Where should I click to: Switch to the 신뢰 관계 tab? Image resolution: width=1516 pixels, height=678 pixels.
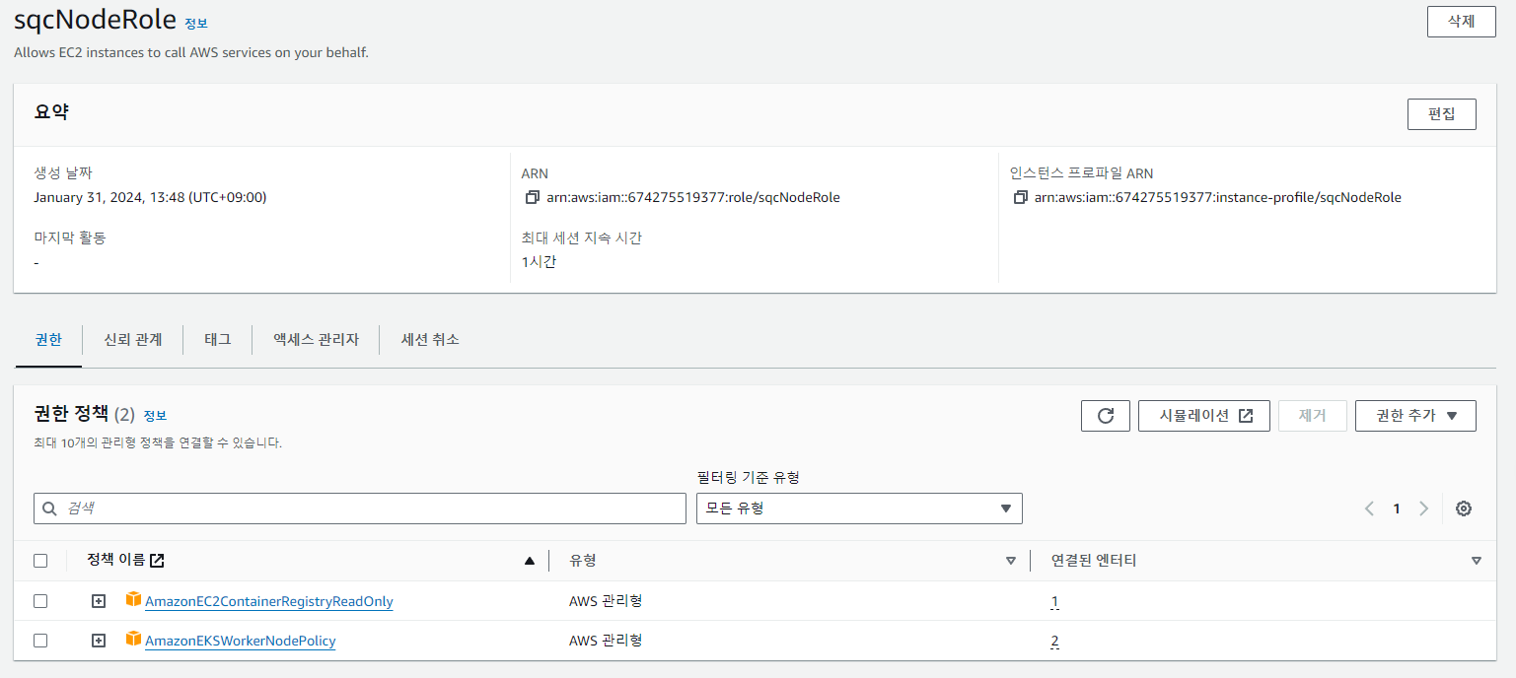133,340
